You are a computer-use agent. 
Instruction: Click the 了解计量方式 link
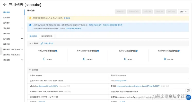(x=49, y=43)
